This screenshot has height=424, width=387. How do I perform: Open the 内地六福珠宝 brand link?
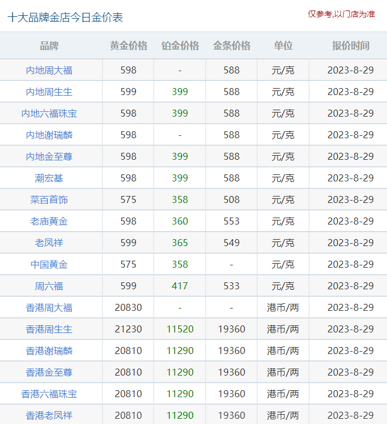point(49,114)
